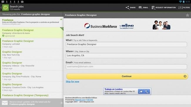The height and width of the screenshot is (107, 191).
Task: Expand the email updates bar chevron
Action: pos(61,103)
